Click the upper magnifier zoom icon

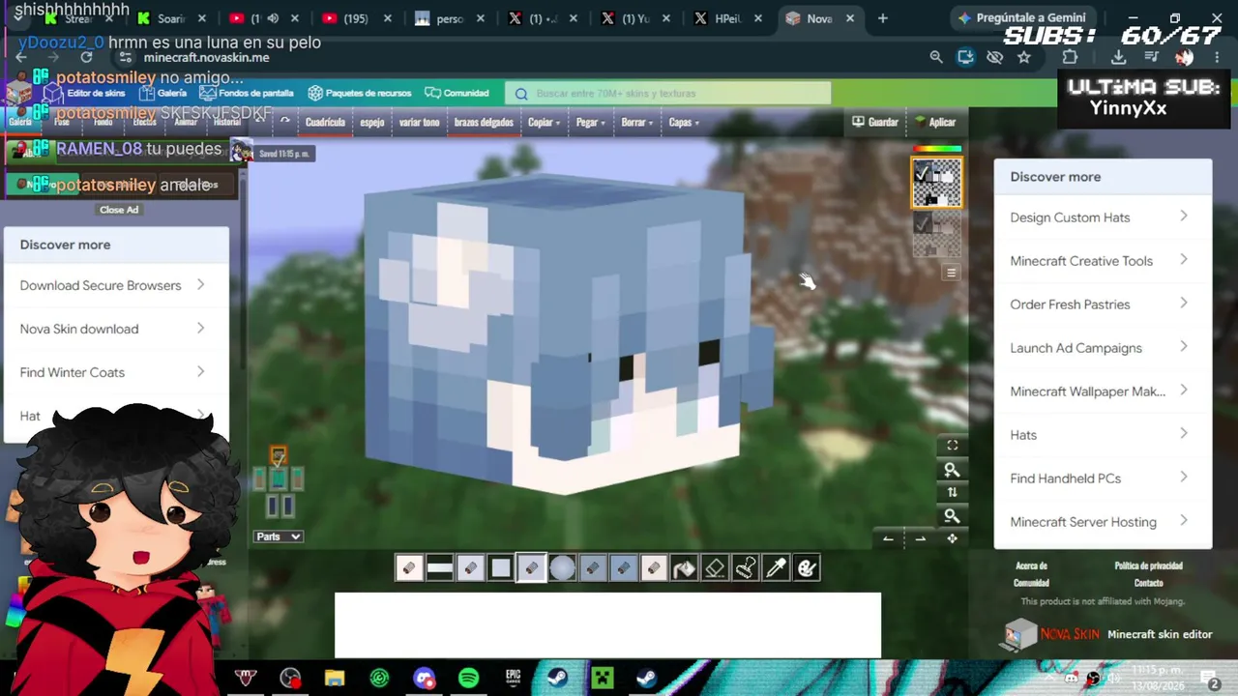(x=952, y=470)
